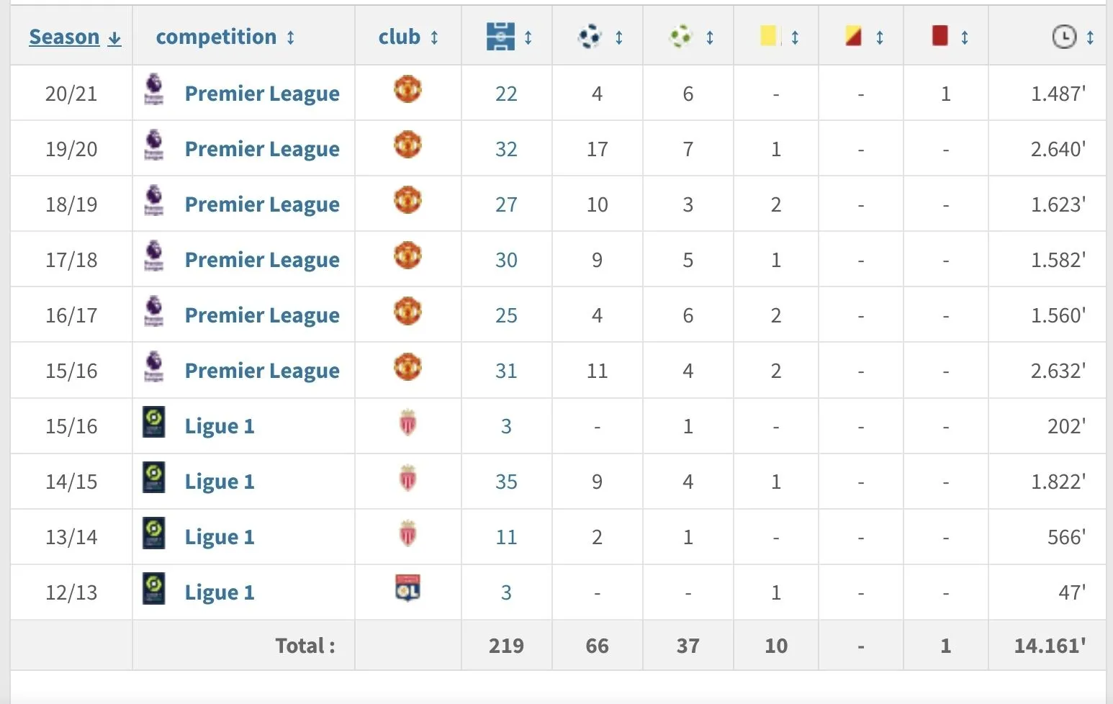Viewport: 1113px width, 704px height.
Task: Toggle sort arrows beside club header
Action: (x=435, y=37)
